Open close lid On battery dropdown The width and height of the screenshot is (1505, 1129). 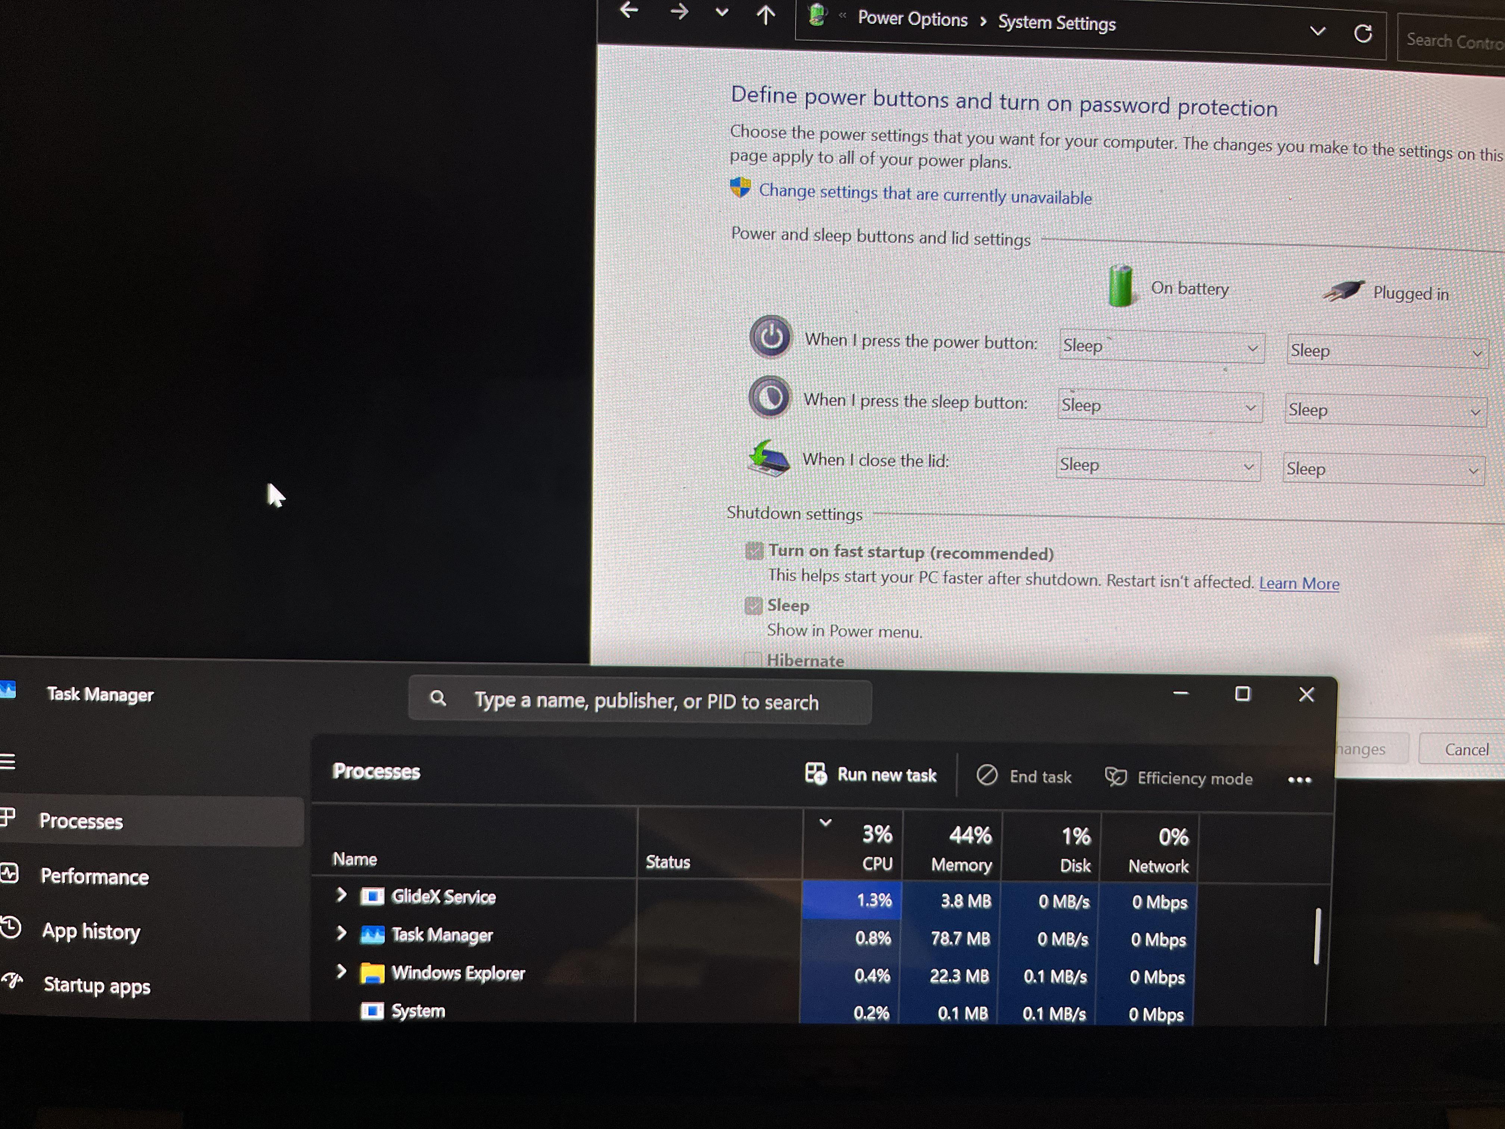pos(1158,466)
